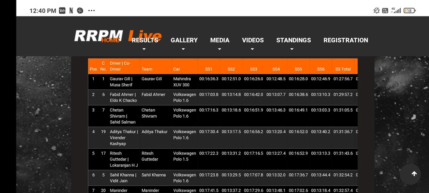Screen dimensions: 429x193
Task: Open the RESULTS menu
Action: pyautogui.click(x=145, y=40)
